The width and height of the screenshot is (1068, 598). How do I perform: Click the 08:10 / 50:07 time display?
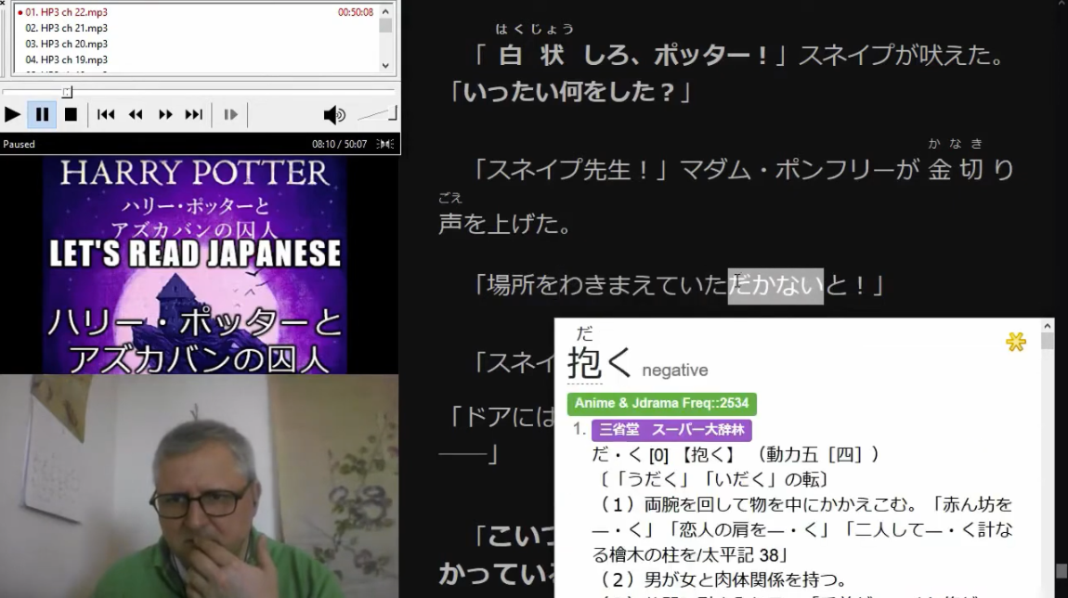339,144
